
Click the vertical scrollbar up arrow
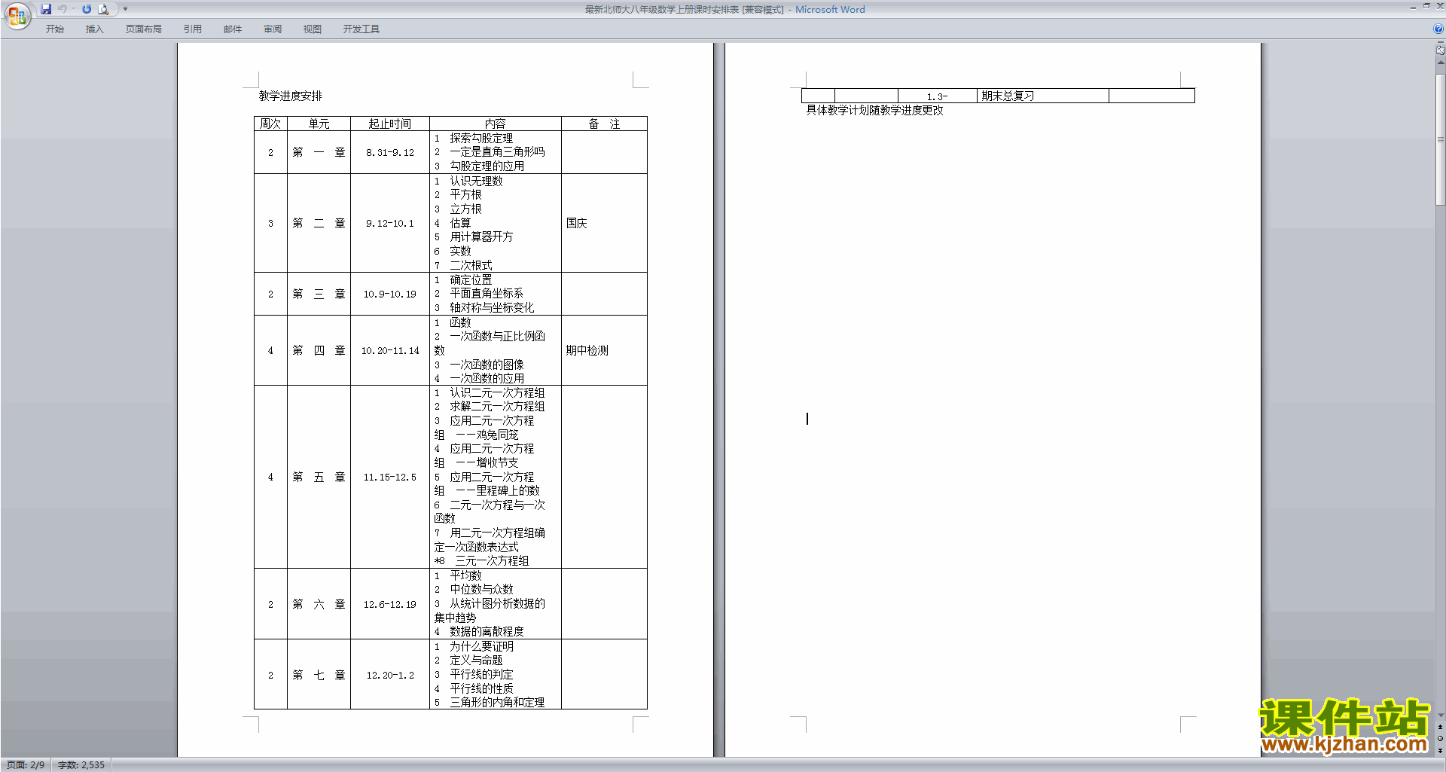1440,63
